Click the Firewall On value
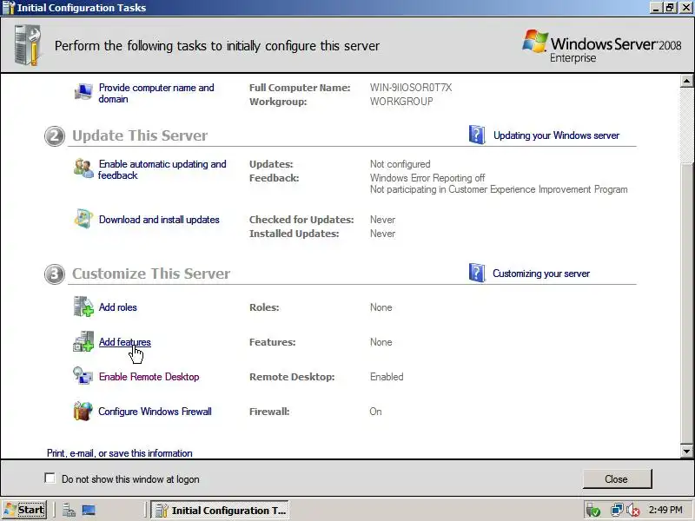Screen dimensions: 695x521 coord(375,411)
